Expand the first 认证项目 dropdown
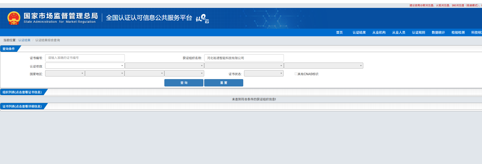This screenshot has height=164, width=482. coord(85,66)
